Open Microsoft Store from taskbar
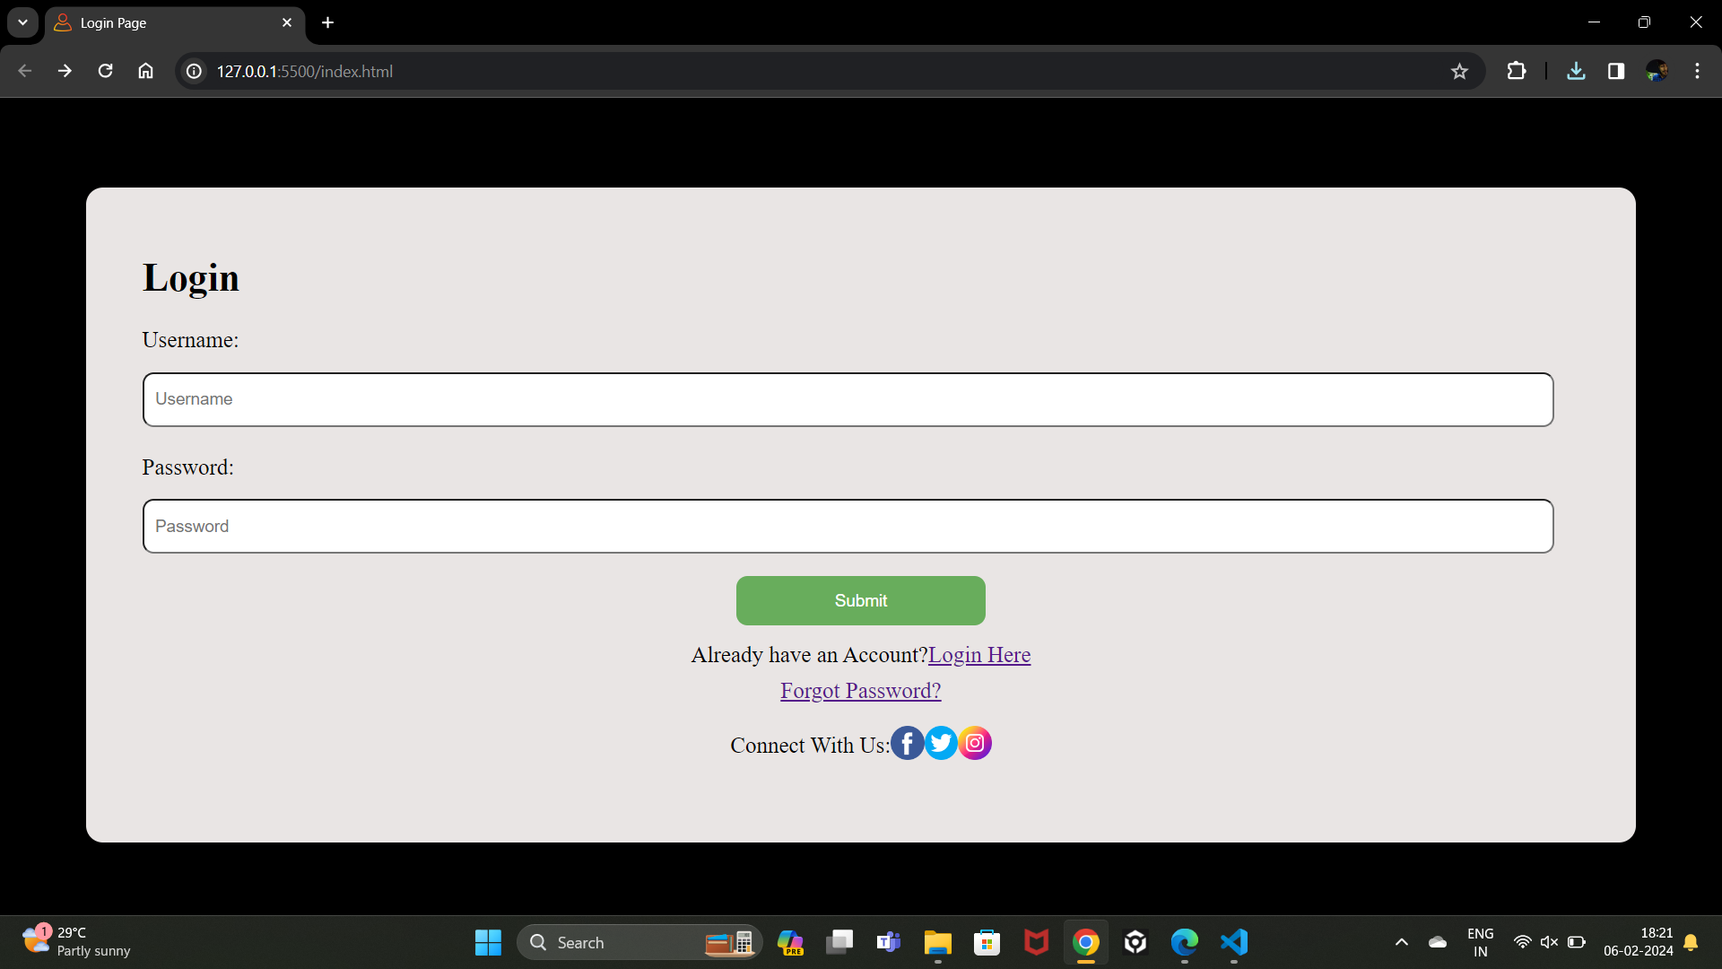The image size is (1722, 969). 987,942
